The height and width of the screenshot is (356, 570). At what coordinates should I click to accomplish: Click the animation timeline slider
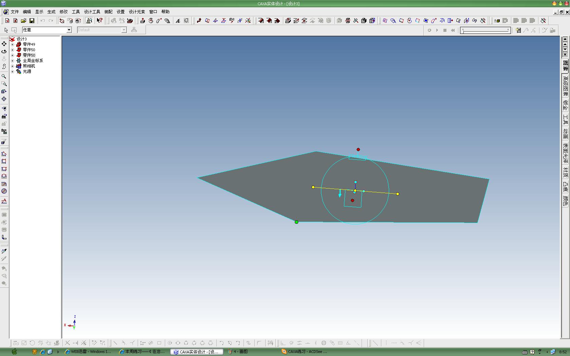(x=486, y=30)
